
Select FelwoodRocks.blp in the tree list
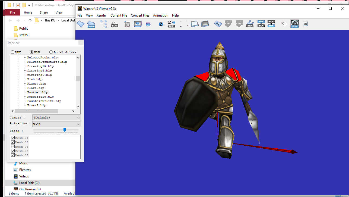(42, 57)
